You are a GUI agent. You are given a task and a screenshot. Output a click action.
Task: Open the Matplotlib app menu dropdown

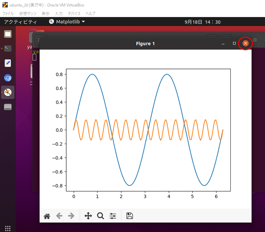tap(67, 22)
